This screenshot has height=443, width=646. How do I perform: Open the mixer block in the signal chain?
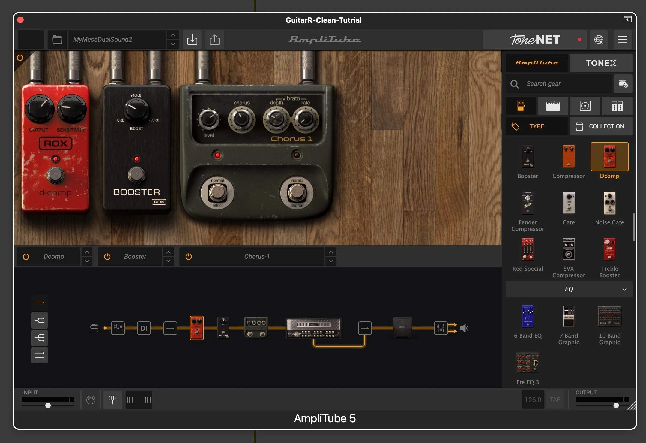(x=441, y=328)
